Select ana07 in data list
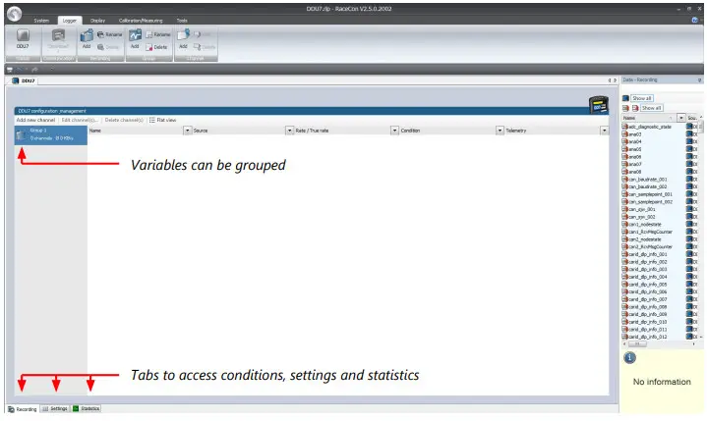This screenshot has height=421, width=707. tap(635, 164)
